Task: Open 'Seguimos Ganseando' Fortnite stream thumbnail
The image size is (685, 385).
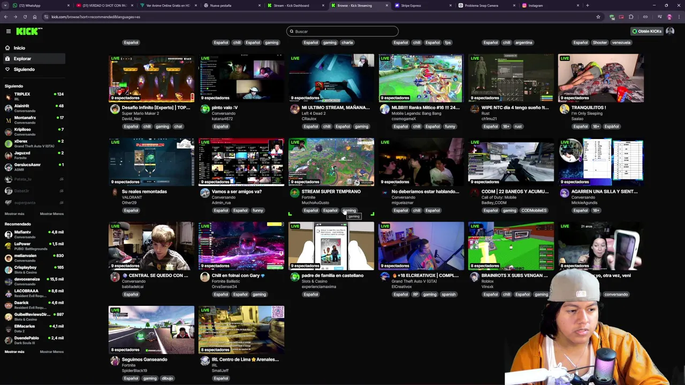Action: (151, 330)
